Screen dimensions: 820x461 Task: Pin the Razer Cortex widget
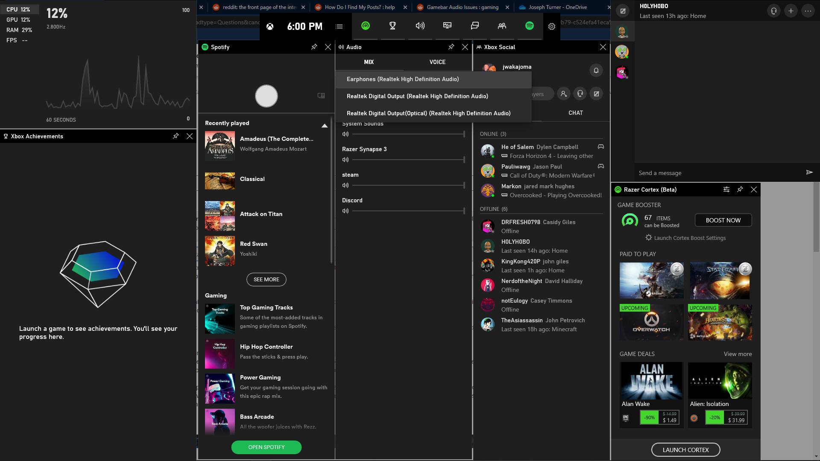(x=740, y=190)
